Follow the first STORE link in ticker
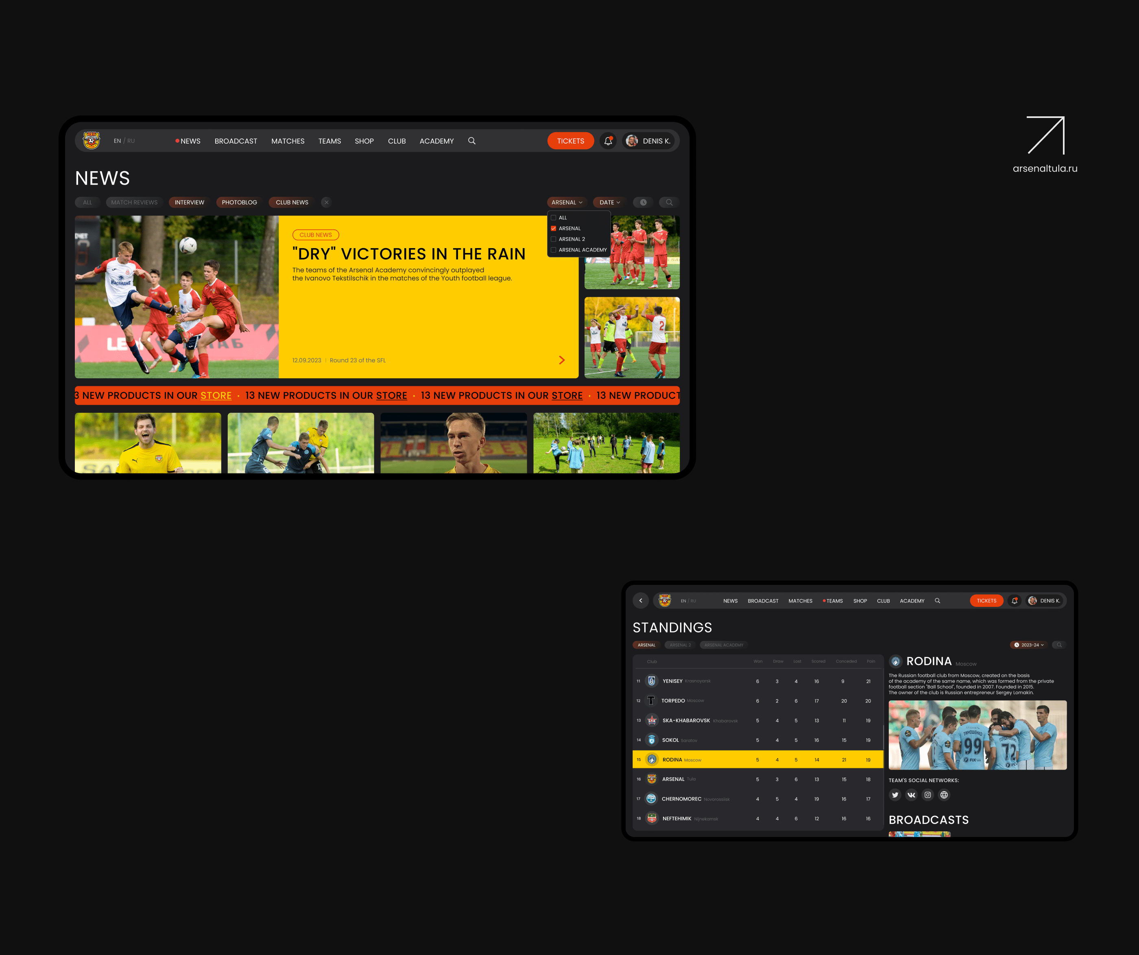Image resolution: width=1139 pixels, height=955 pixels. 216,396
